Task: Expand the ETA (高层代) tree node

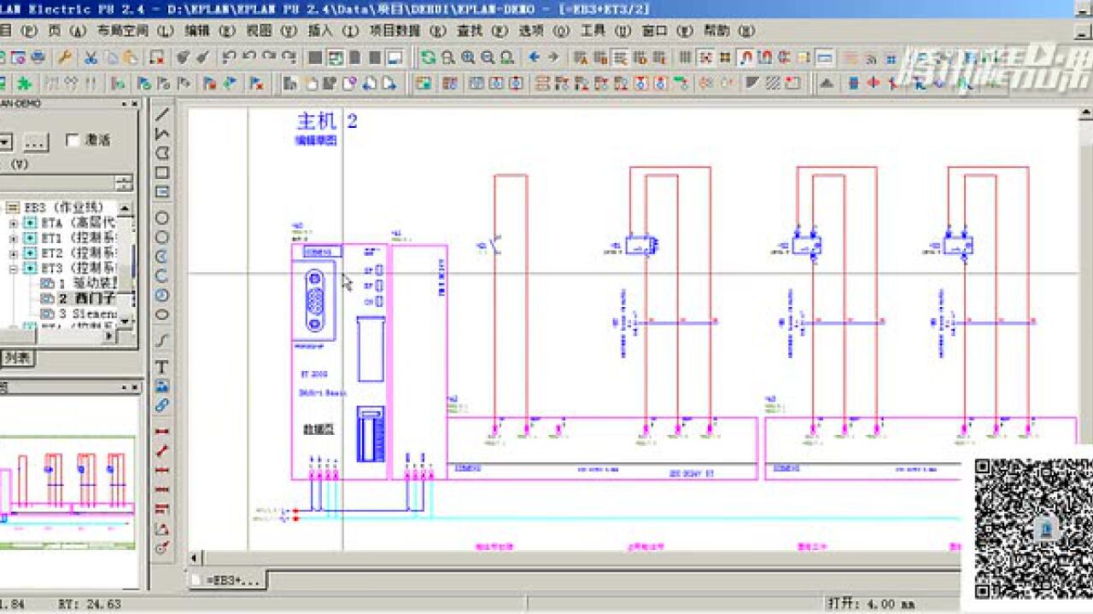Action: pos(12,222)
